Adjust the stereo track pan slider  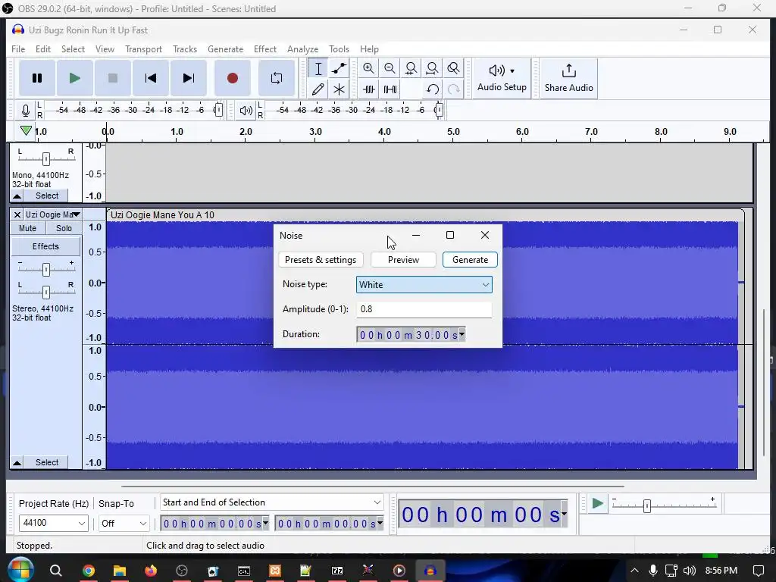tap(46, 292)
